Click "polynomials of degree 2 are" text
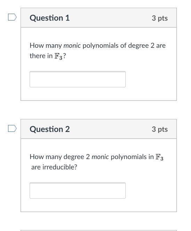This screenshot has width=191, height=231. pos(124,46)
